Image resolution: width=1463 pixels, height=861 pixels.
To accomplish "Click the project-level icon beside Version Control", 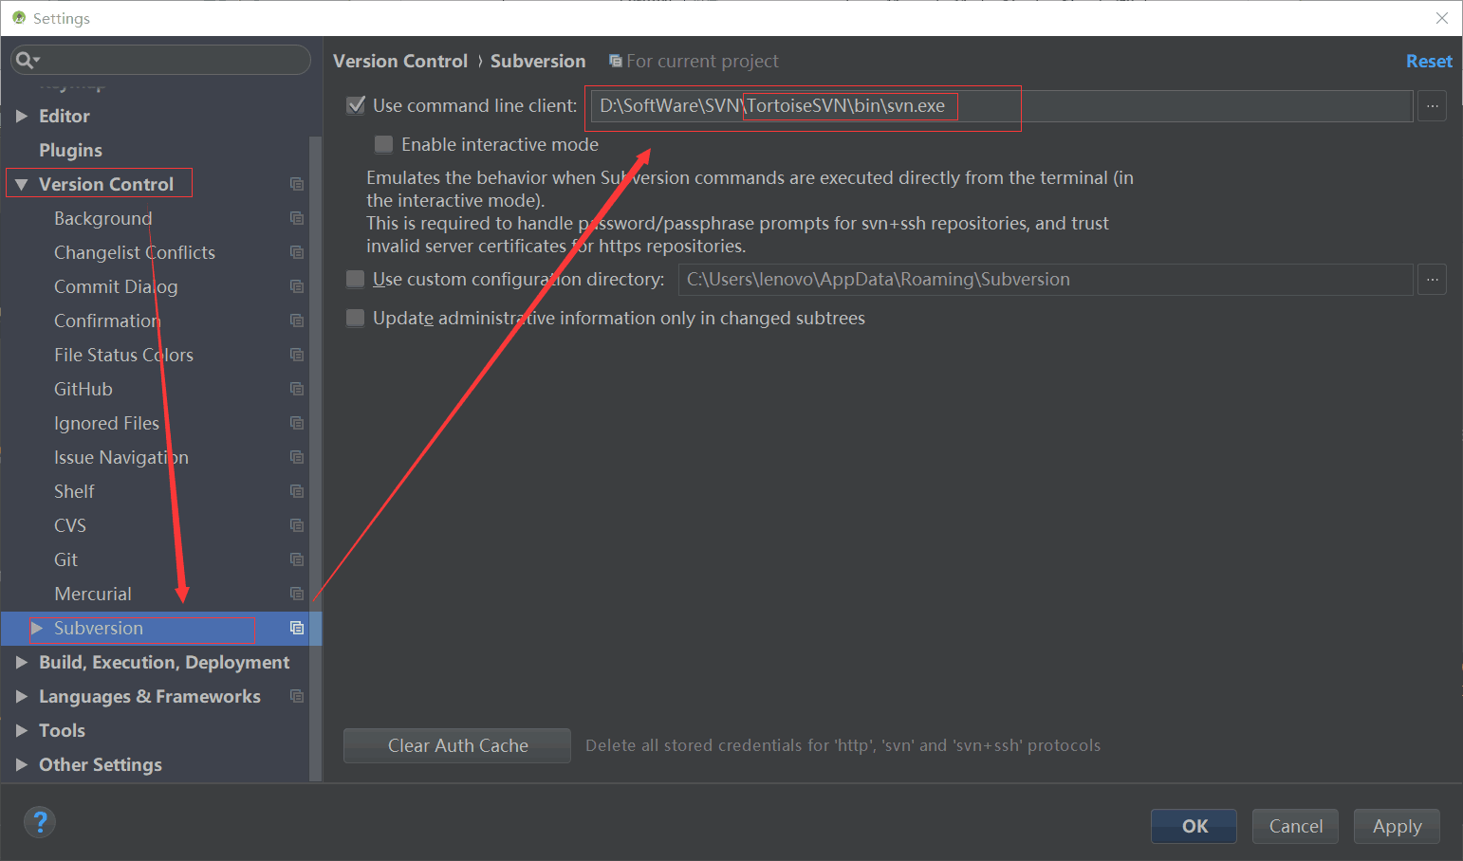I will [x=297, y=184].
